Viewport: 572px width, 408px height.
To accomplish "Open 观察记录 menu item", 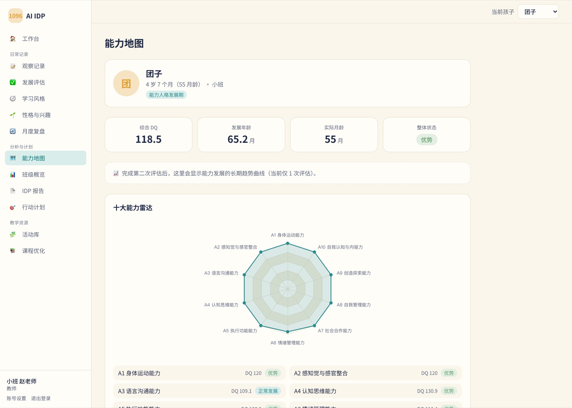I will [x=46, y=66].
